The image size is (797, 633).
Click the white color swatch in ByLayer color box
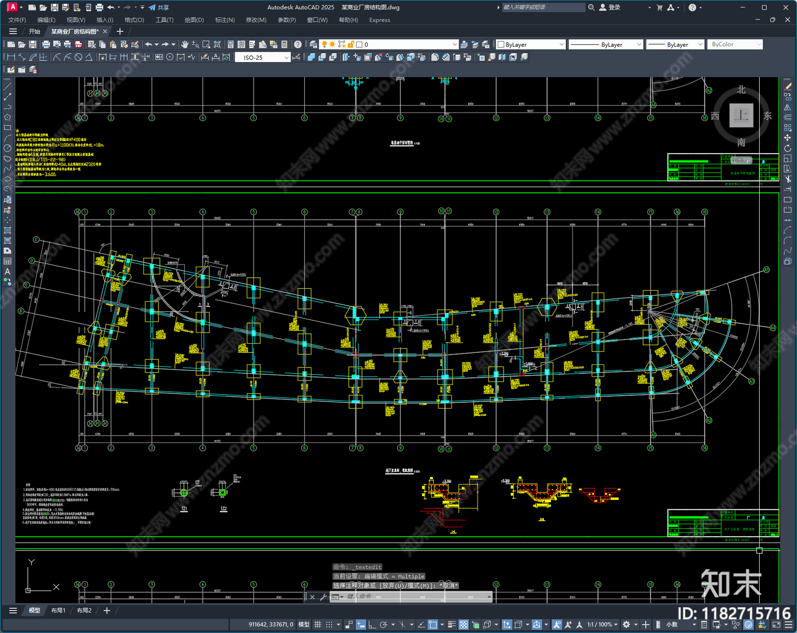pos(501,44)
